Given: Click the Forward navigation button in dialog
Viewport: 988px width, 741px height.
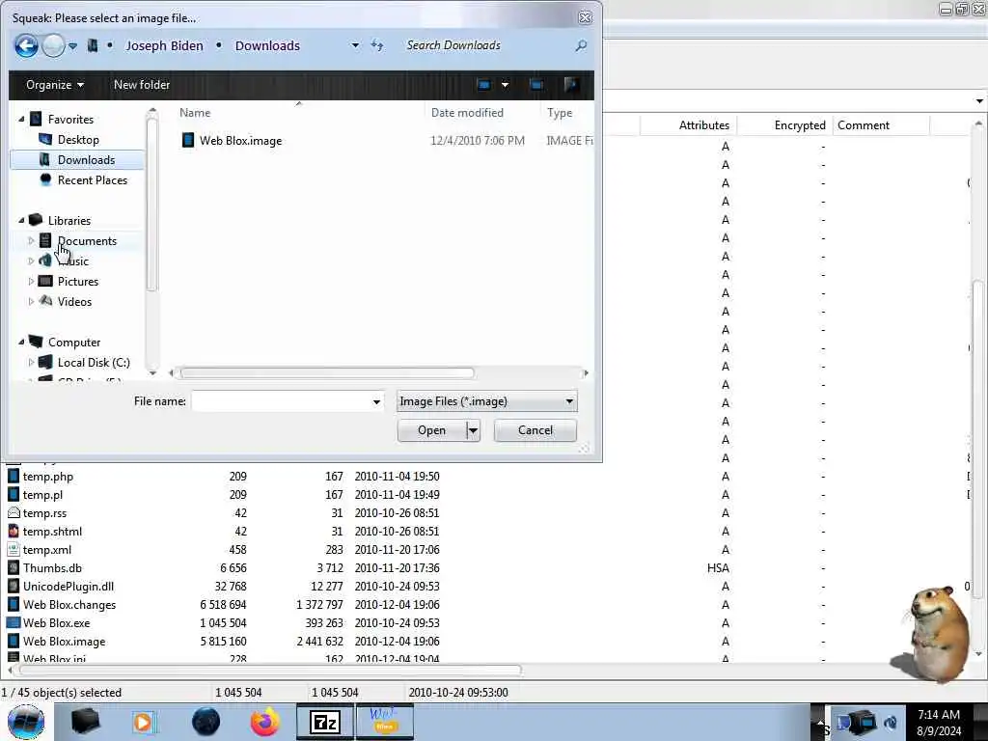Looking at the screenshot, I should (54, 46).
